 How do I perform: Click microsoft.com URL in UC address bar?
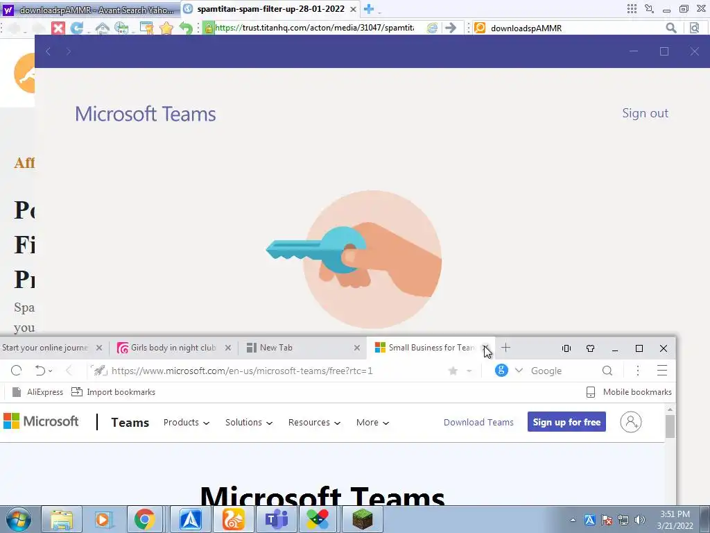click(x=242, y=371)
